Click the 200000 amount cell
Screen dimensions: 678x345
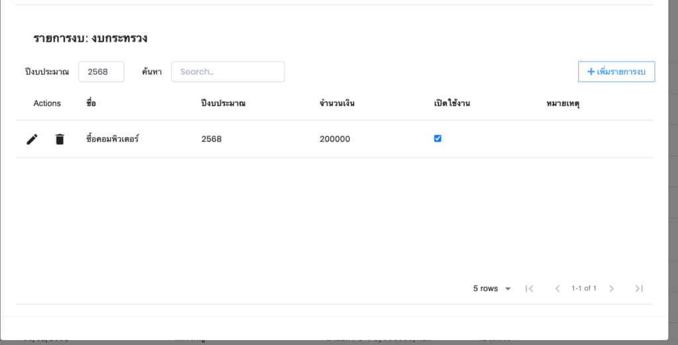pyautogui.click(x=335, y=139)
